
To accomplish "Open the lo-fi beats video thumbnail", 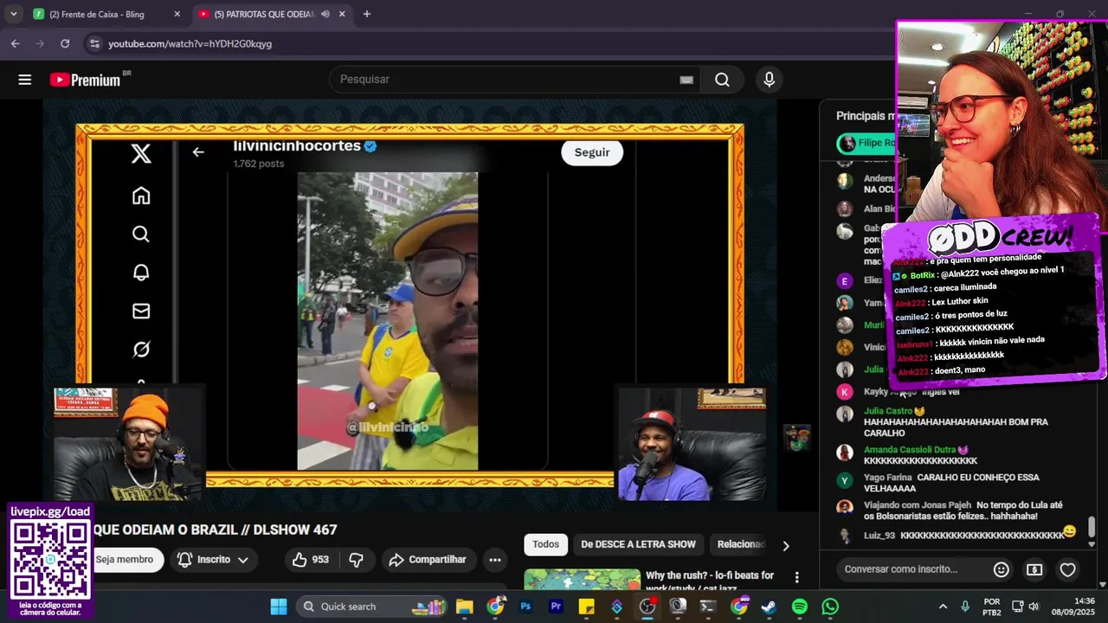I will tap(582, 580).
